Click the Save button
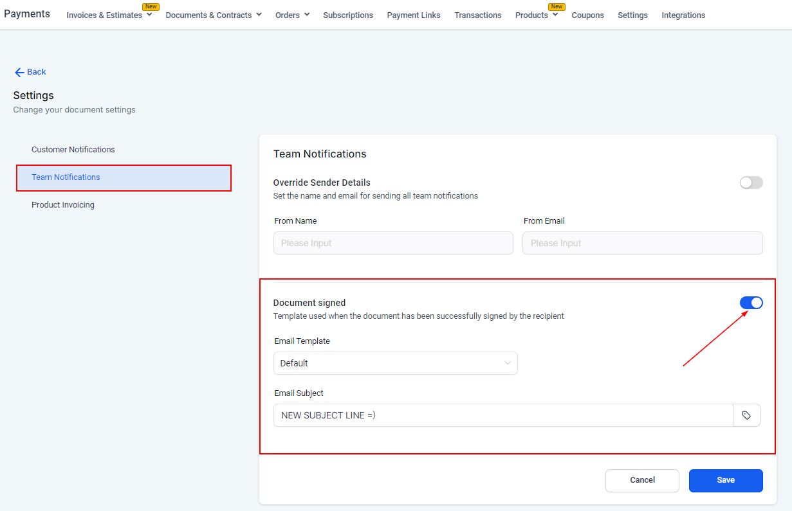The image size is (792, 511). tap(726, 480)
